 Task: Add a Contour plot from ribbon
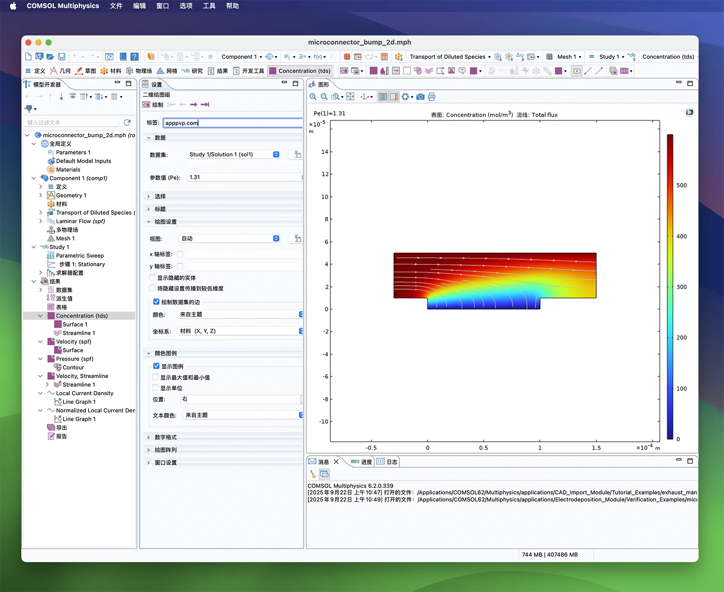(418, 71)
